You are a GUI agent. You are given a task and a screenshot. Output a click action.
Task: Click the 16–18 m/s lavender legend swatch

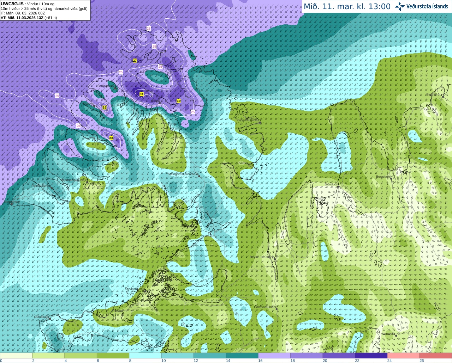pos(274,356)
